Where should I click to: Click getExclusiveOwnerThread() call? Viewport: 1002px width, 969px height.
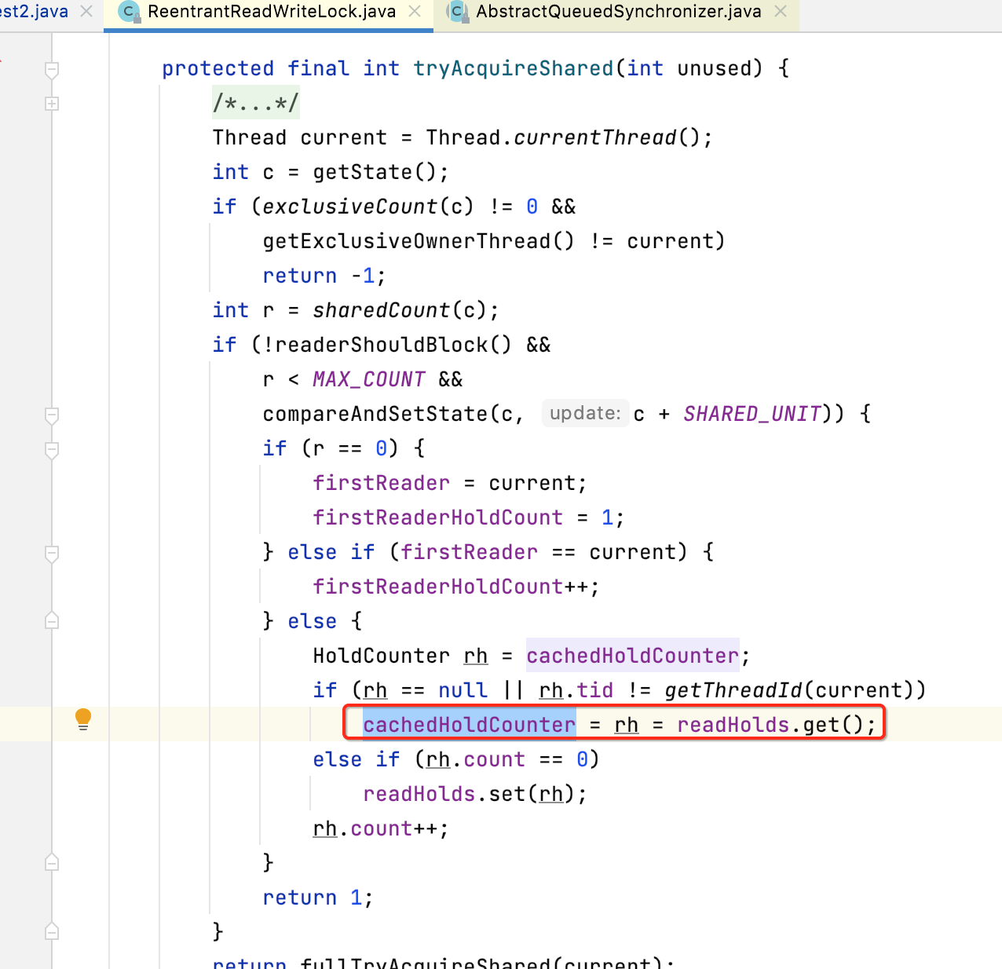pyautogui.click(x=419, y=241)
